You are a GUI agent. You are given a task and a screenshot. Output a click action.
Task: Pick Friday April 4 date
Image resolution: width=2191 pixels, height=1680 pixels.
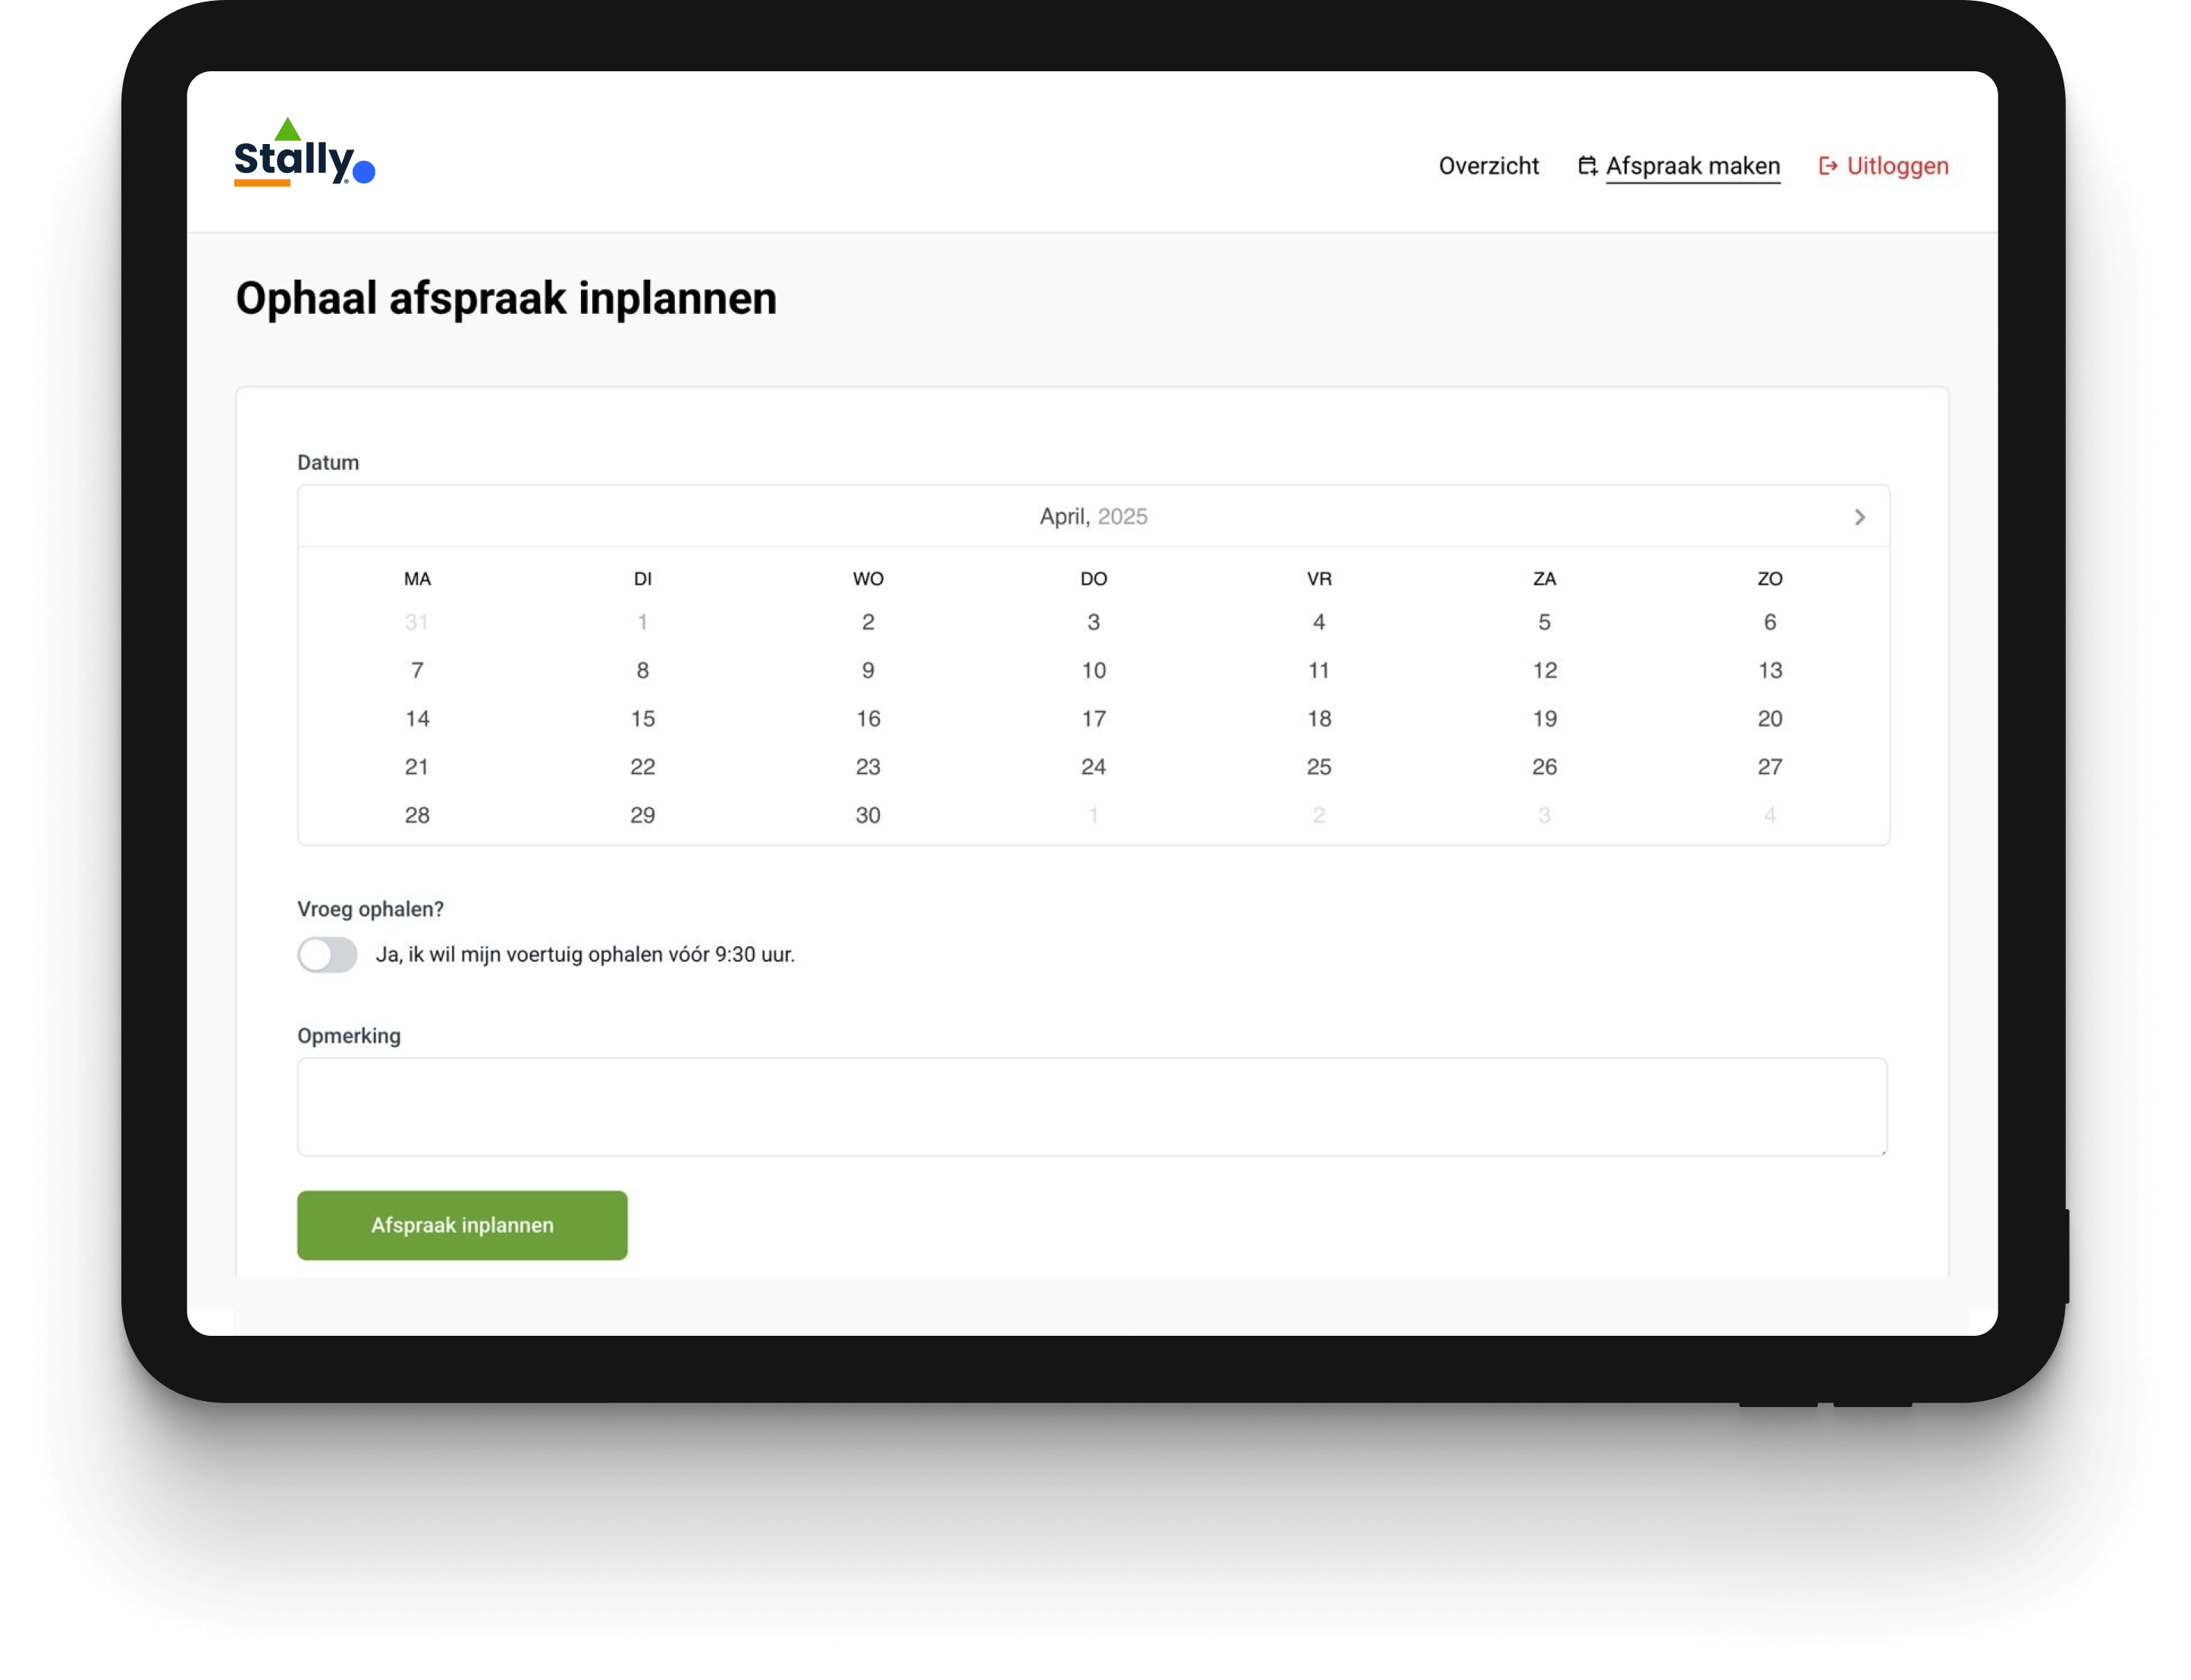click(1319, 622)
